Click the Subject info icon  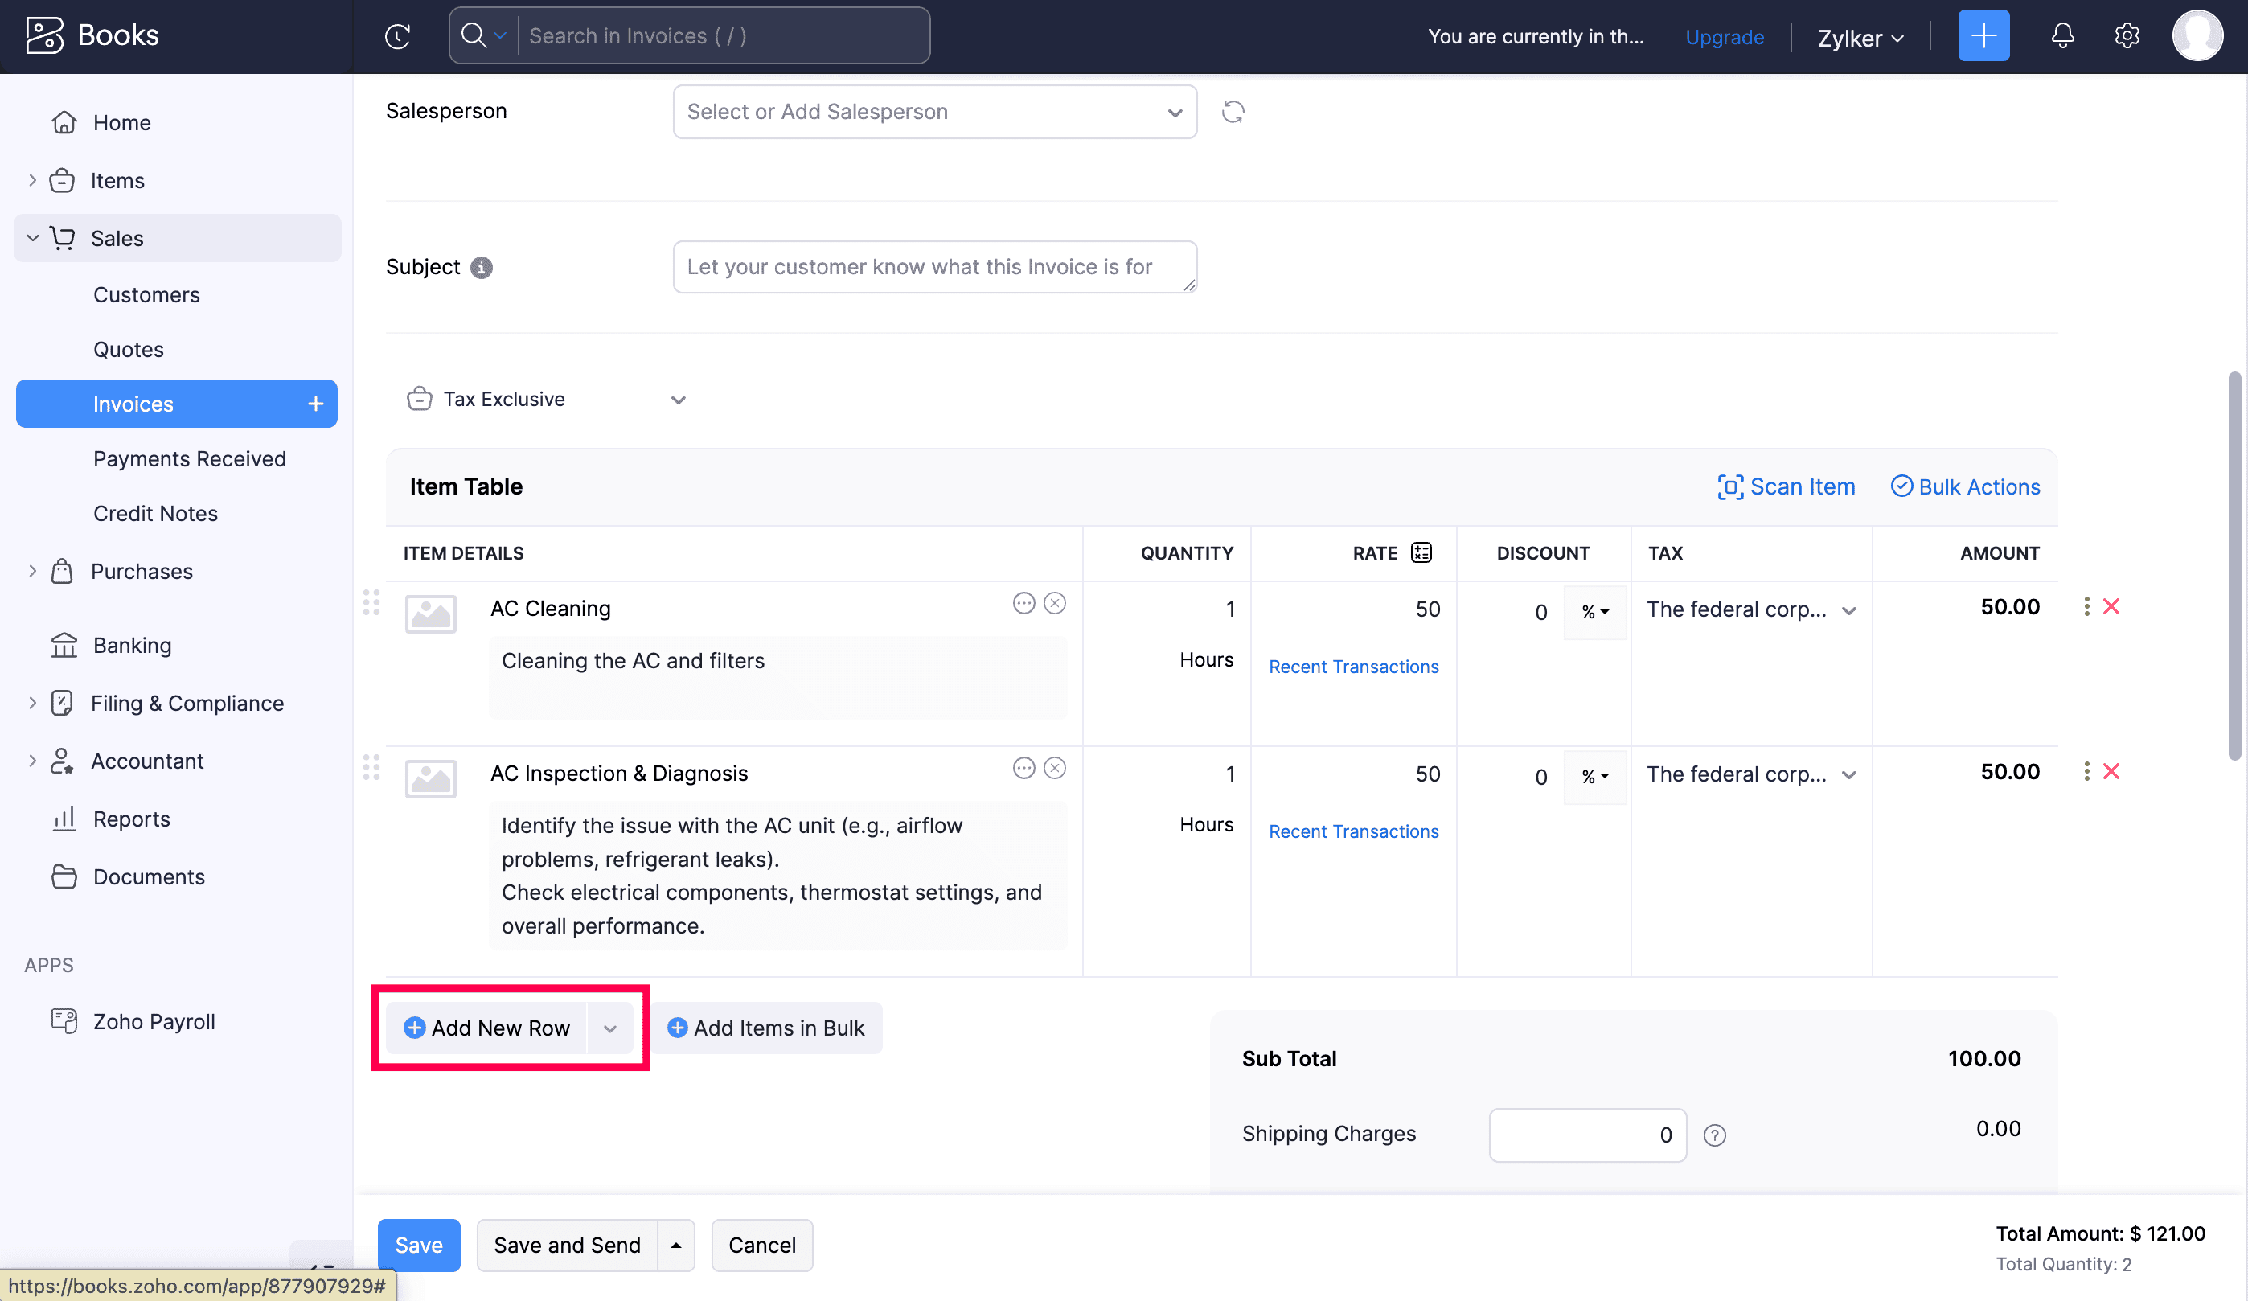[x=481, y=268]
